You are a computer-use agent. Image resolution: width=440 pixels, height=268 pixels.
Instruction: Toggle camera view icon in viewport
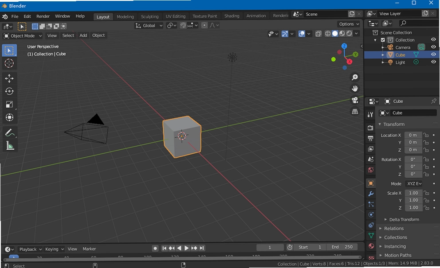pyautogui.click(x=355, y=100)
